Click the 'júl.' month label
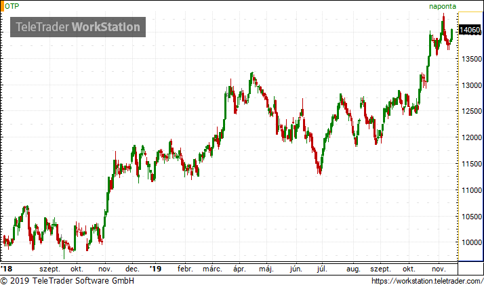 [322, 269]
